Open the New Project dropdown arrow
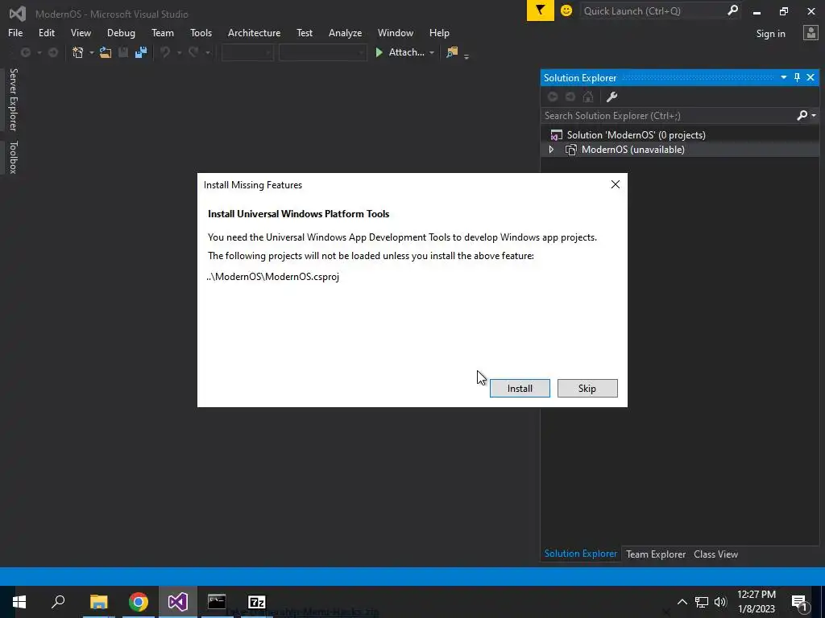 tap(92, 52)
